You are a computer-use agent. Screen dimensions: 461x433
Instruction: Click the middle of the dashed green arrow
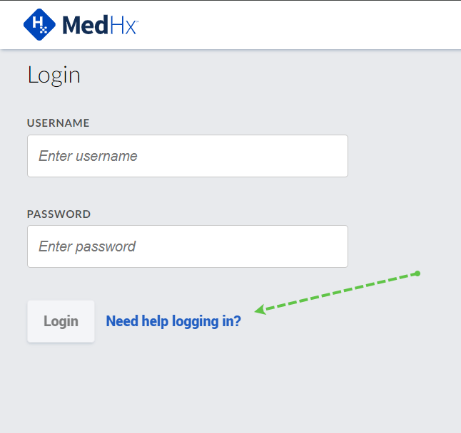click(339, 291)
